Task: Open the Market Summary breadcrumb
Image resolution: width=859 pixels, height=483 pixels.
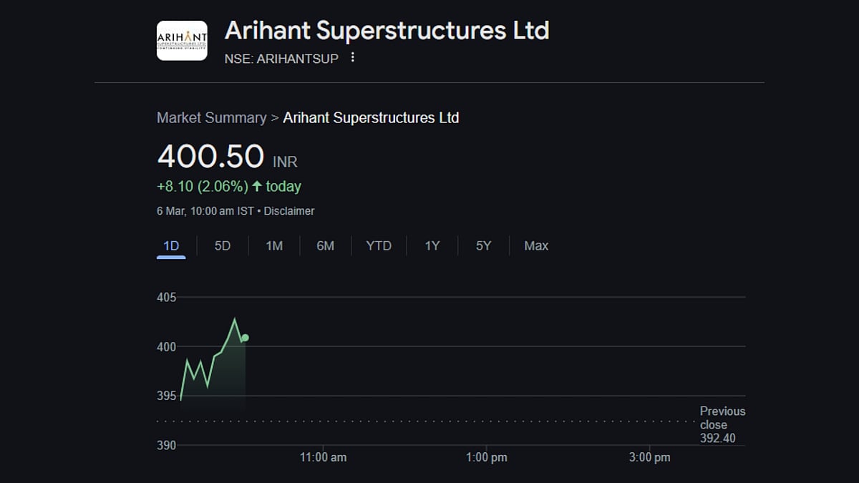Action: (x=210, y=117)
